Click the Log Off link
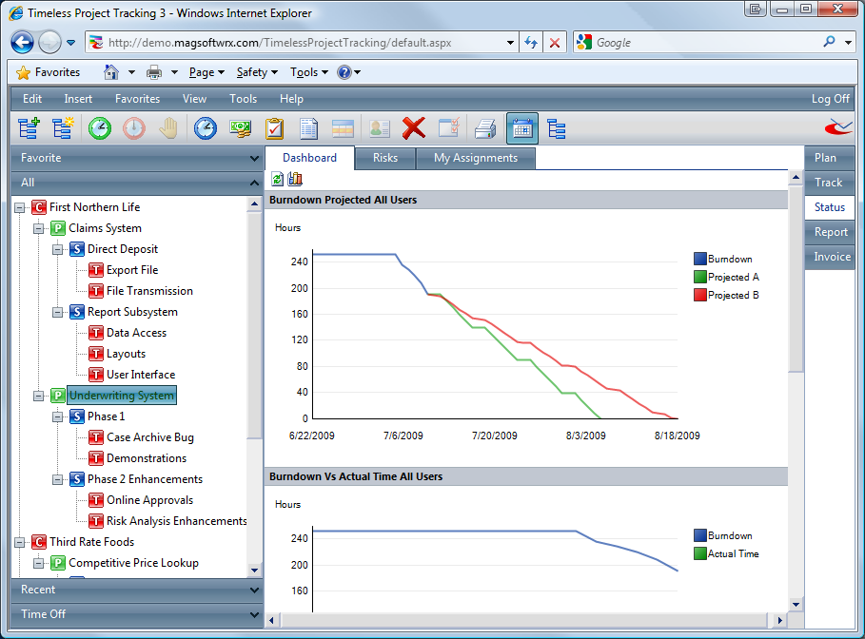 click(x=830, y=99)
